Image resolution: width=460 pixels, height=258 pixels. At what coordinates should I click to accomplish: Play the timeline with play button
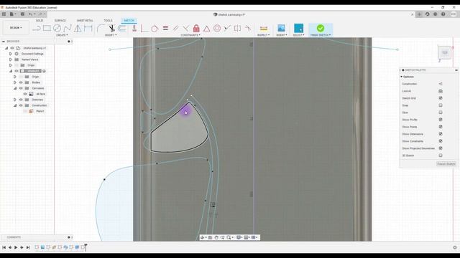(x=16, y=247)
